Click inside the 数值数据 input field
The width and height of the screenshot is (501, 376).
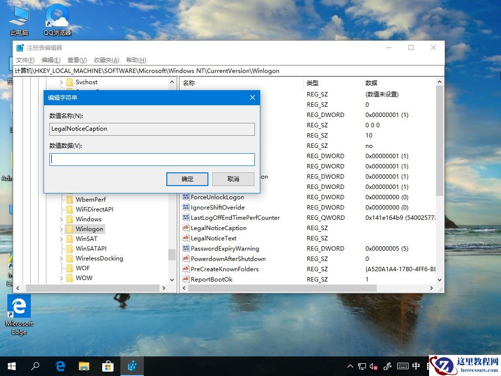click(152, 159)
